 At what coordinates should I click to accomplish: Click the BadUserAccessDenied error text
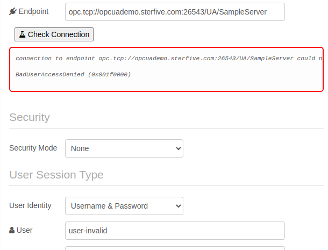click(73, 75)
